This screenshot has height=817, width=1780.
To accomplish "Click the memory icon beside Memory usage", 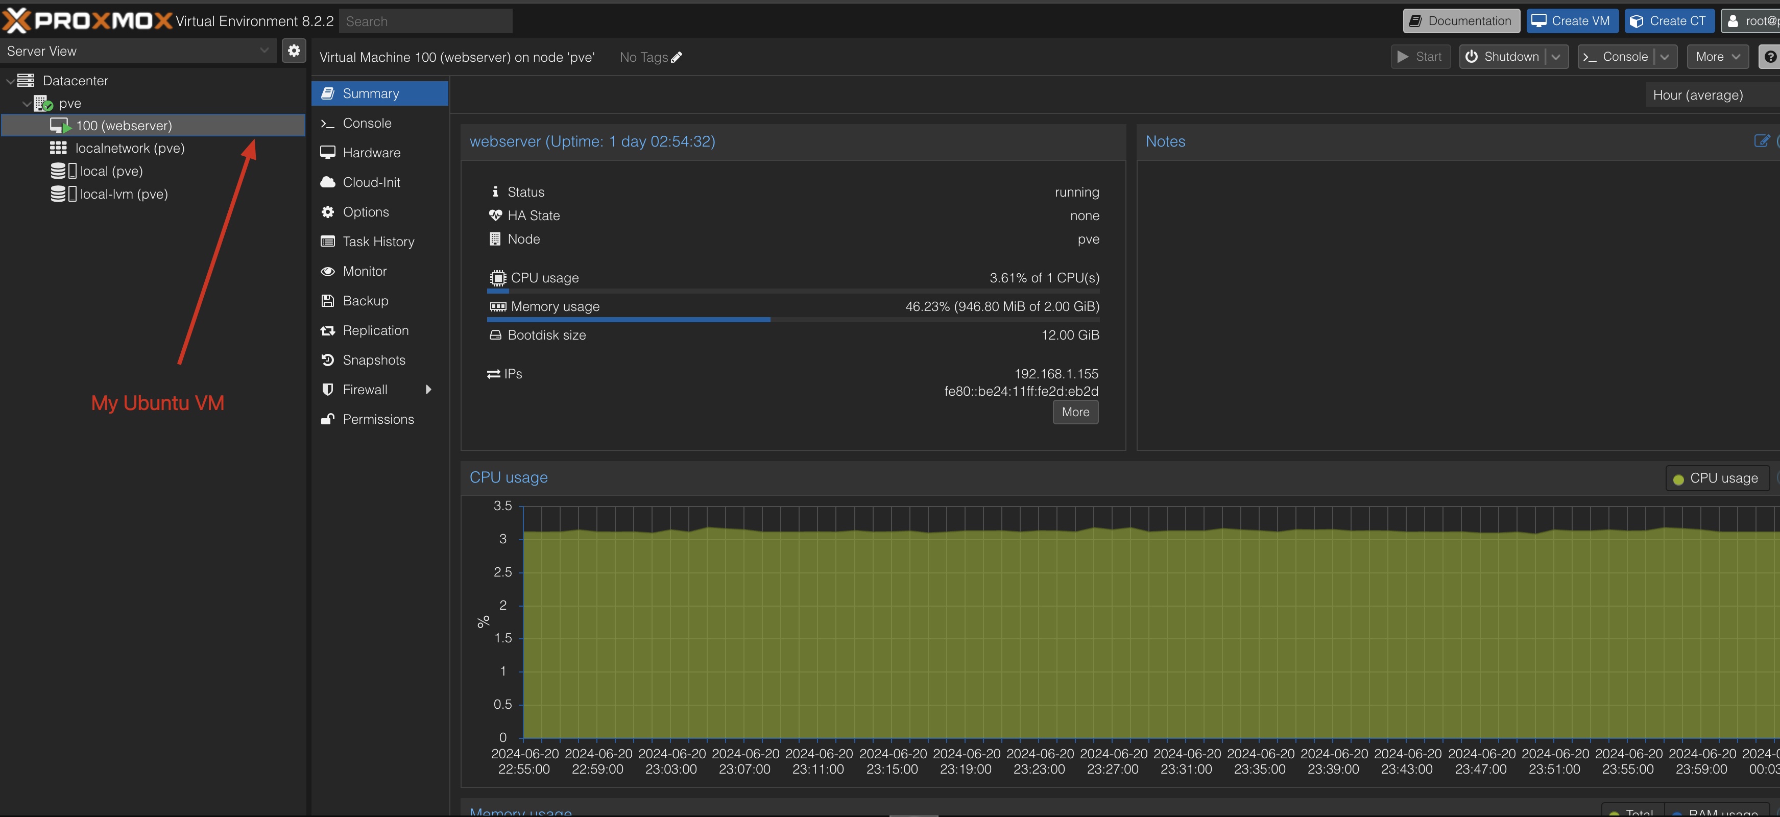I will 497,306.
